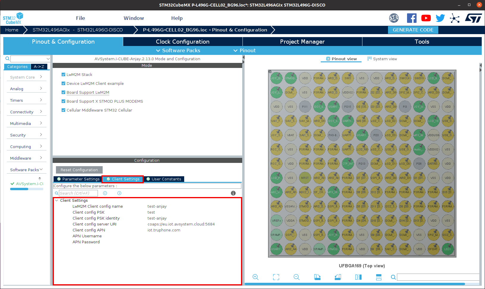Switch to System view
The image size is (485, 289).
coord(382,59)
